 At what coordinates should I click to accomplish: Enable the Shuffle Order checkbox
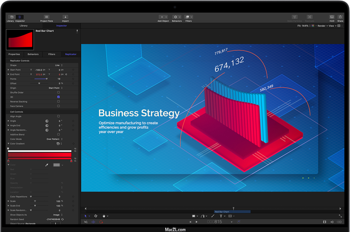pos(59,92)
